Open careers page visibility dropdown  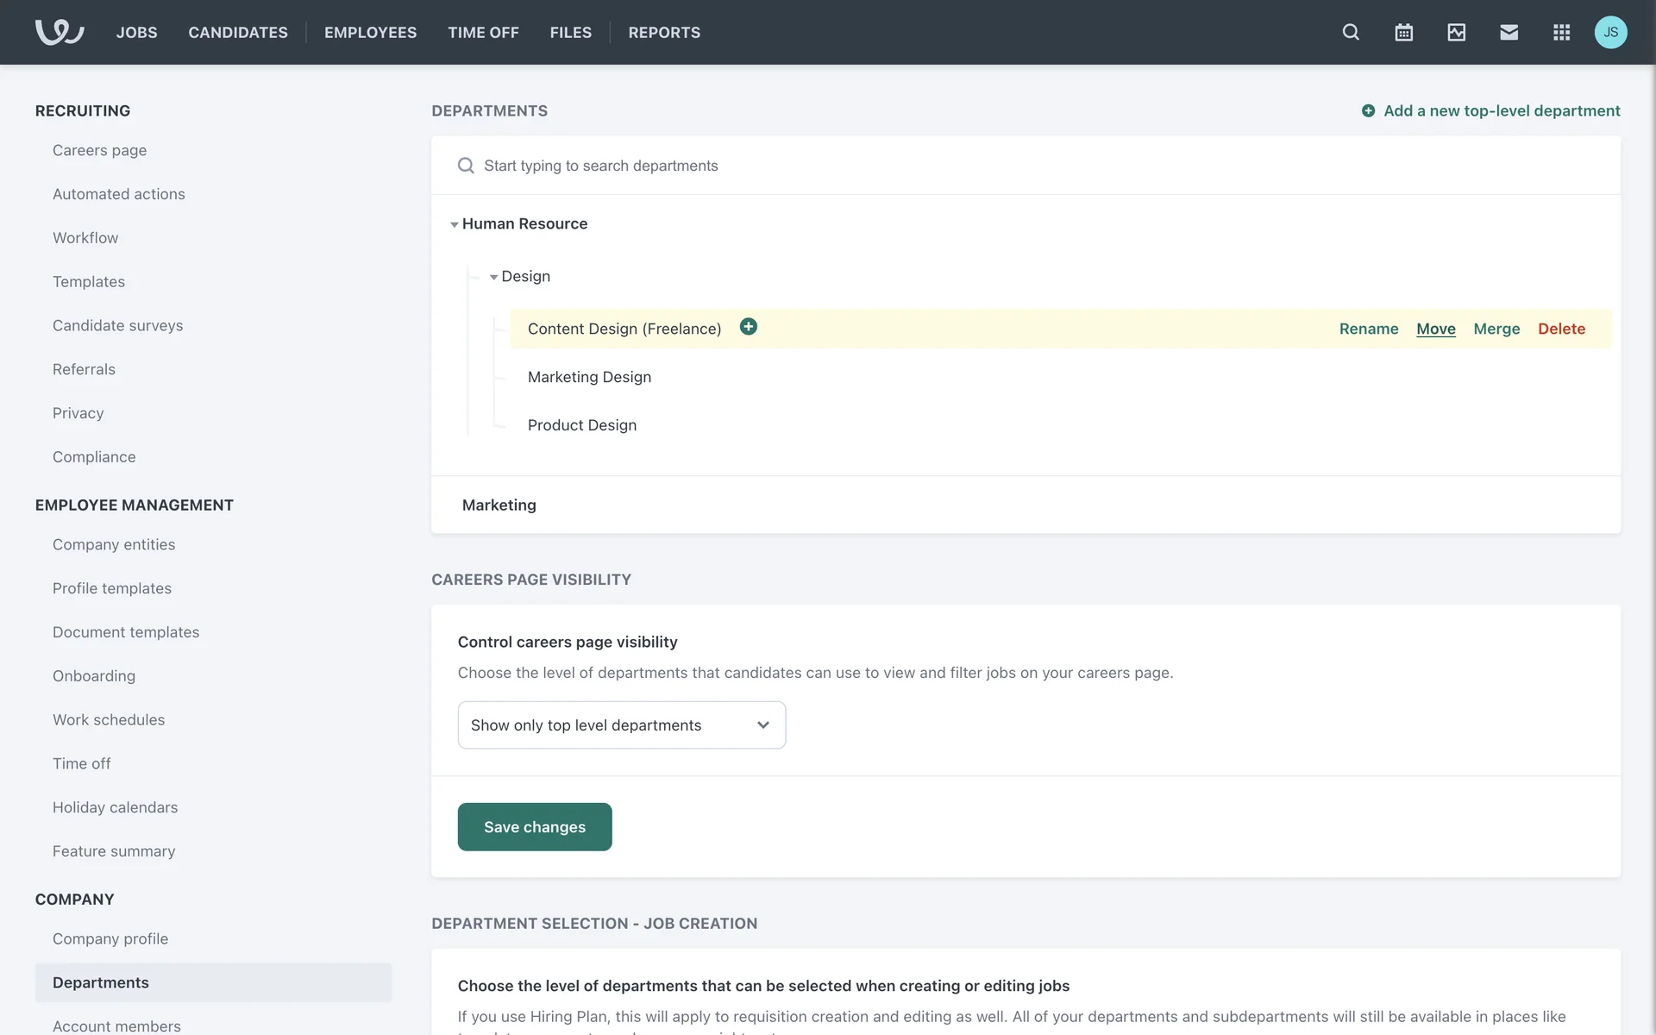(621, 725)
